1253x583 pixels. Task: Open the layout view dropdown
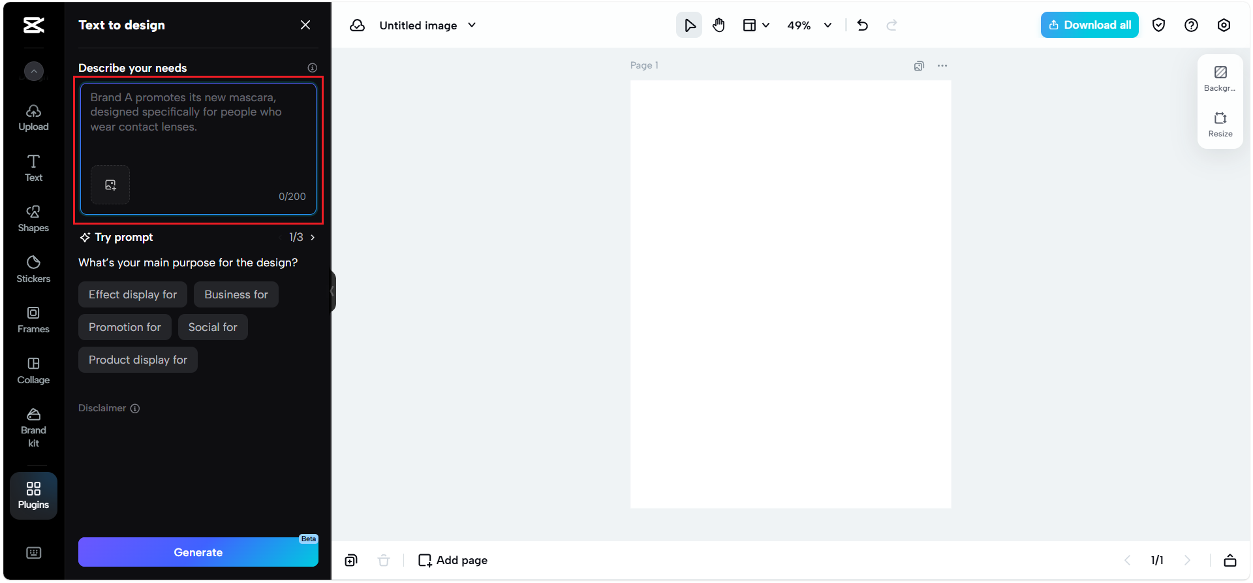click(756, 25)
